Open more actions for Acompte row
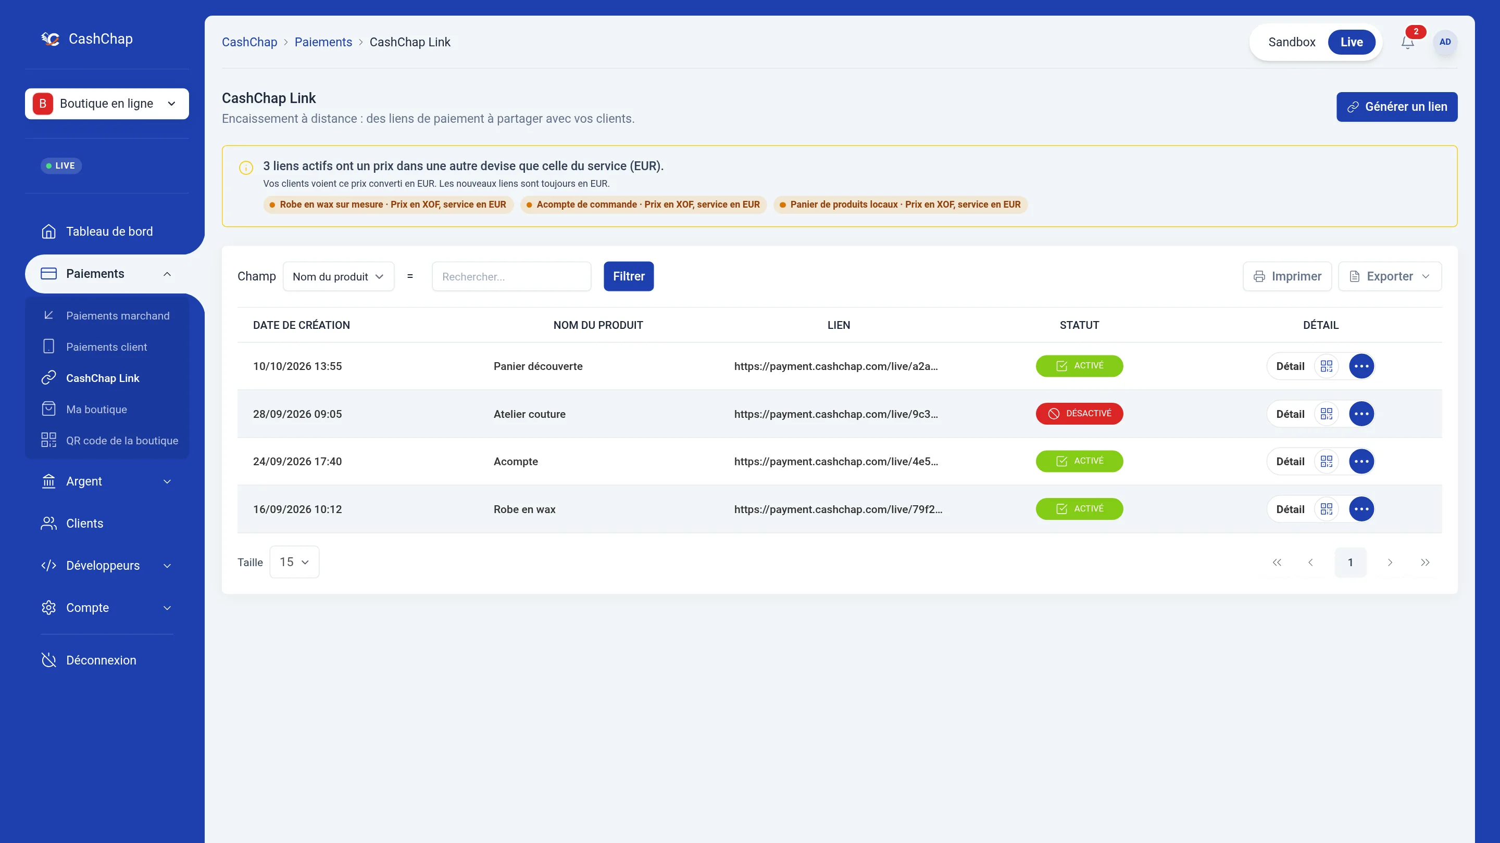1500x843 pixels. click(1361, 462)
